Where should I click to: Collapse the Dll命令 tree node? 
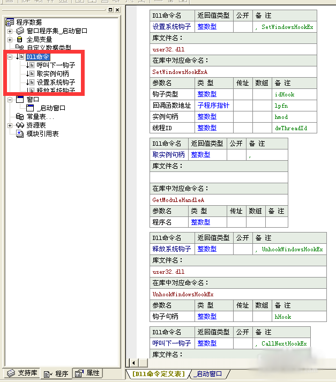tap(10, 57)
